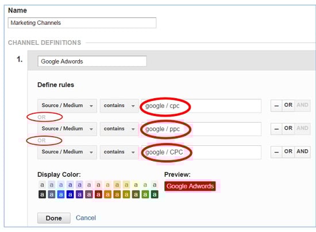Click AND button on uppercase google / CPC row

point(302,152)
